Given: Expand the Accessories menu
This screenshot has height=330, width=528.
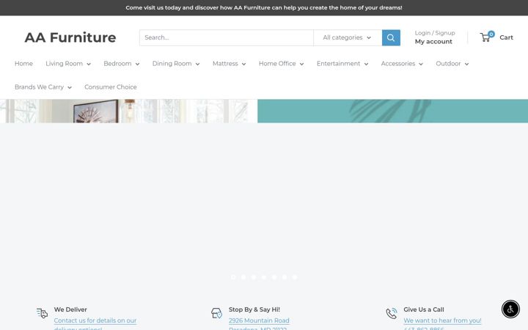Looking at the screenshot, I should click(x=402, y=64).
